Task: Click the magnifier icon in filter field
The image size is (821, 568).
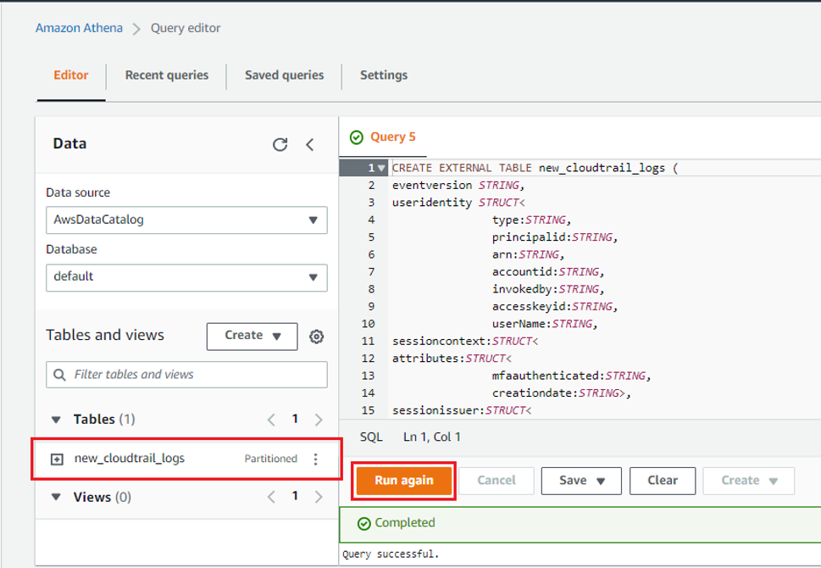Action: click(x=59, y=375)
